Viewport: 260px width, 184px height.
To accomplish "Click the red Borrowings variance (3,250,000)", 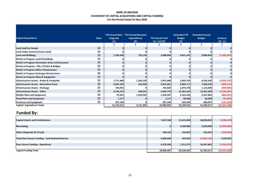I will (225, 126).
